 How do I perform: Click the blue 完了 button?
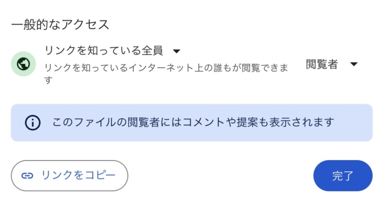(343, 175)
